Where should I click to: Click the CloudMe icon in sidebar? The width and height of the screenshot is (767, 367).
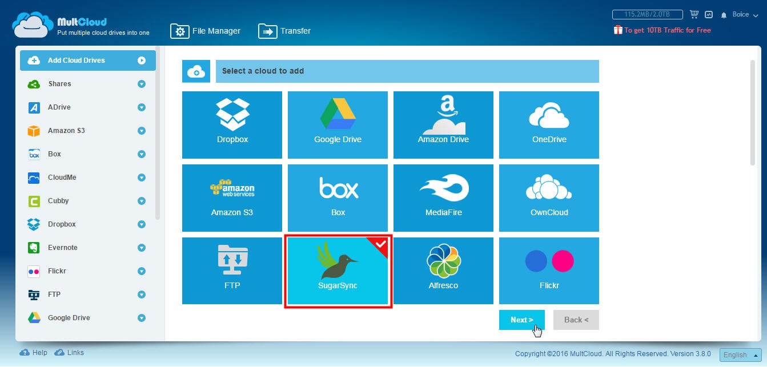coord(34,178)
